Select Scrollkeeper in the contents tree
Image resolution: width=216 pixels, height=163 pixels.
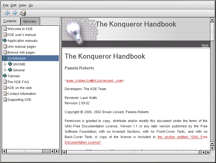[x=17, y=58]
